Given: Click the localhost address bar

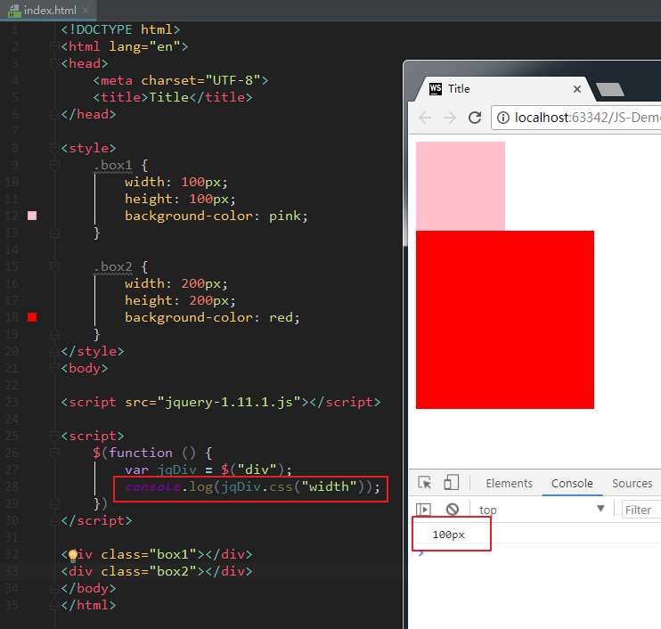Looking at the screenshot, I should coord(575,118).
